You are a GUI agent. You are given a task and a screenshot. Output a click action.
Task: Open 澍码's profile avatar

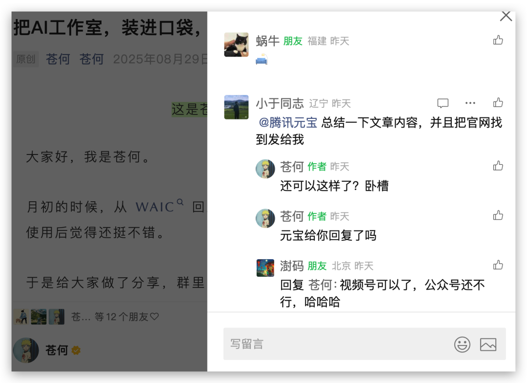coord(265,268)
